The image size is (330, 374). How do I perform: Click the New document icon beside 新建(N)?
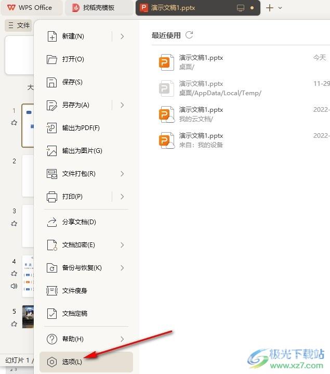pos(51,36)
